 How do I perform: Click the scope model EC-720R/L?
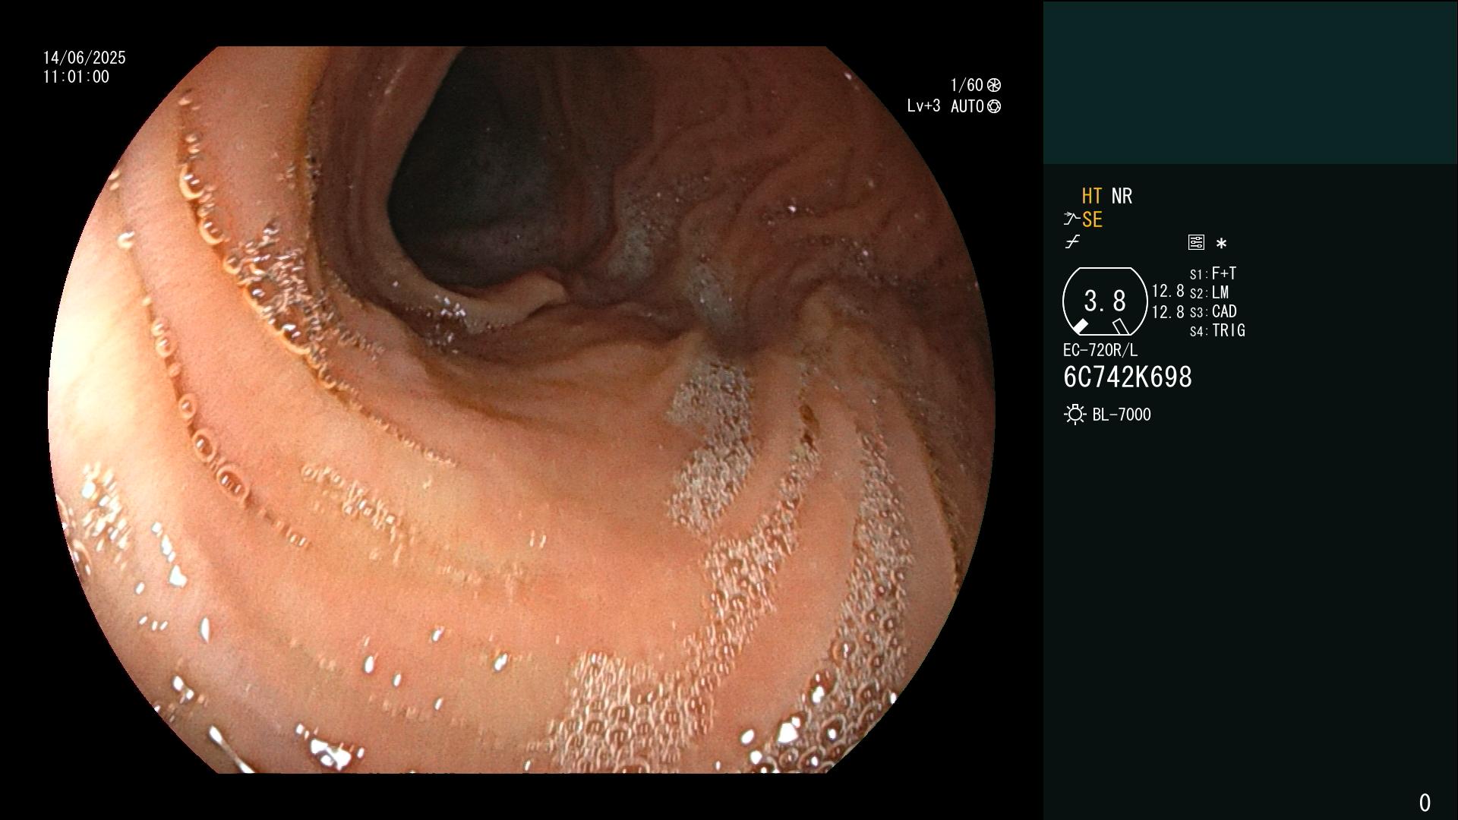pyautogui.click(x=1100, y=350)
